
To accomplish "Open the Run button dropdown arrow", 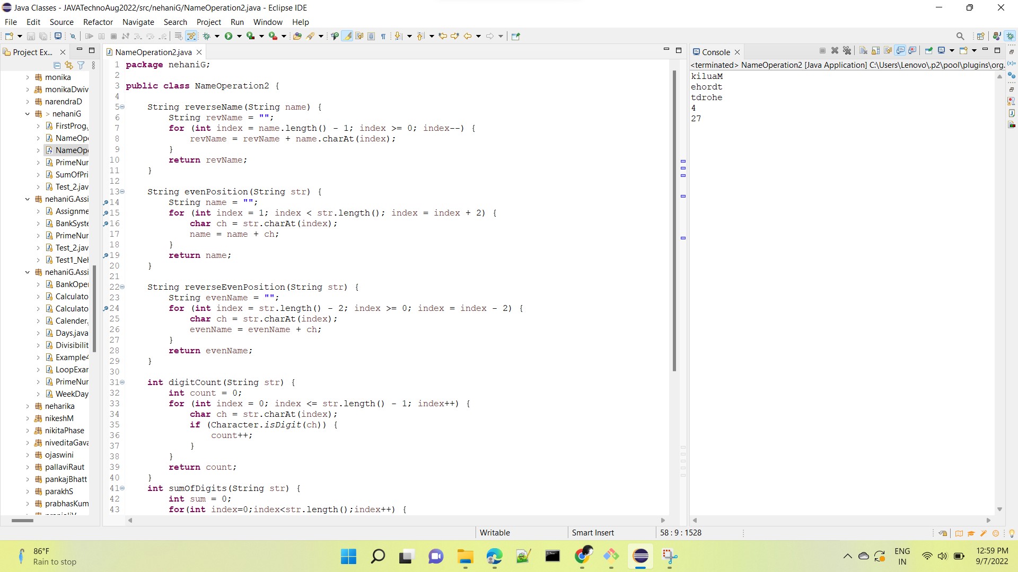I will tap(239, 35).
